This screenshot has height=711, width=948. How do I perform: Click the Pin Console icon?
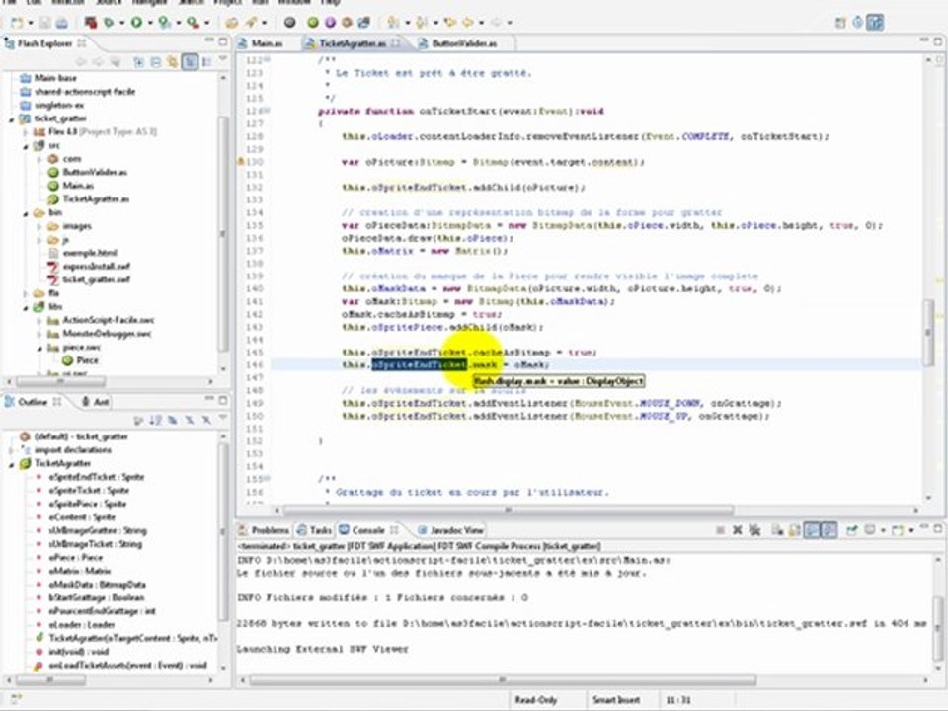852,530
